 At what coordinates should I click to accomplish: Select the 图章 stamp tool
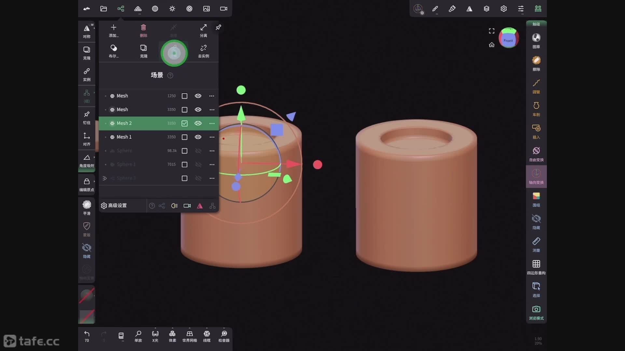[536, 41]
